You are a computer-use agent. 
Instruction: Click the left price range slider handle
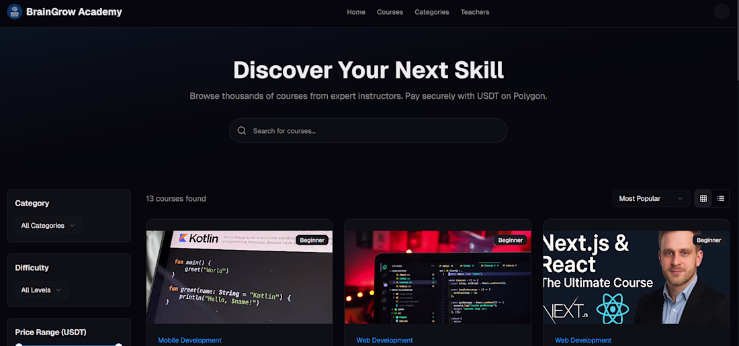(x=19, y=345)
